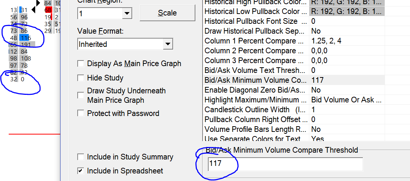This screenshot has height=181, width=410.
Task: Click the blue highlighted 116 volume cell
Action: click(x=26, y=38)
